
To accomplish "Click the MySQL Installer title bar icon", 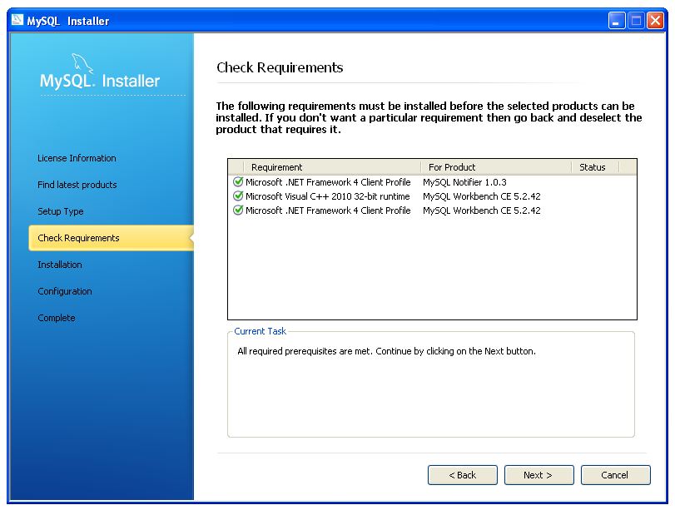I will [17, 20].
